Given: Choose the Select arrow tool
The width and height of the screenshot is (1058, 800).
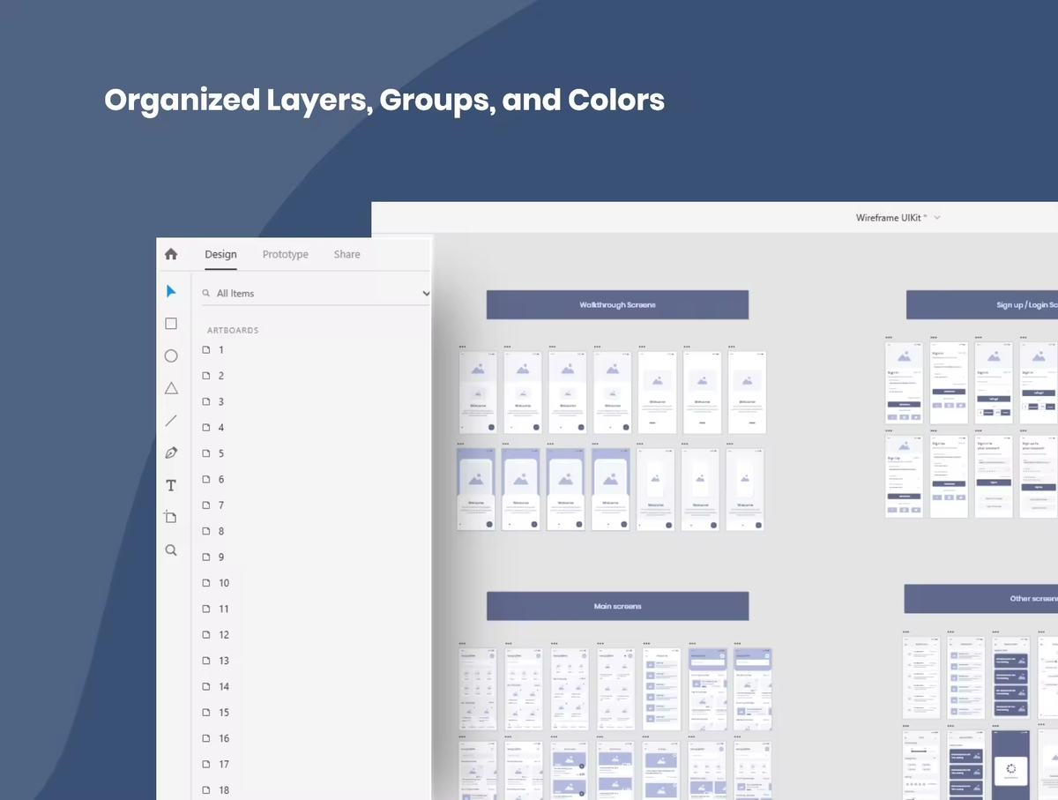Looking at the screenshot, I should pyautogui.click(x=171, y=292).
